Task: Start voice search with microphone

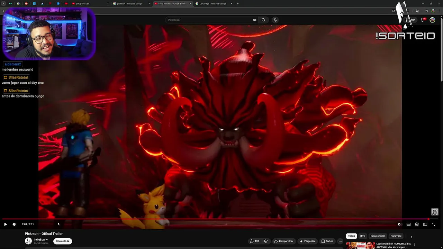Action: coord(275,20)
